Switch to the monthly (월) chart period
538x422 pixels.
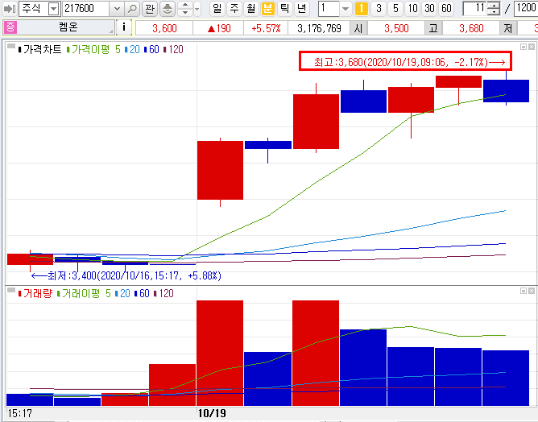251,8
